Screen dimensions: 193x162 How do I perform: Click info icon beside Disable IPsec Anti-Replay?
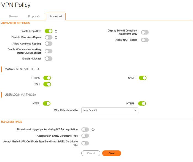point(56,37)
